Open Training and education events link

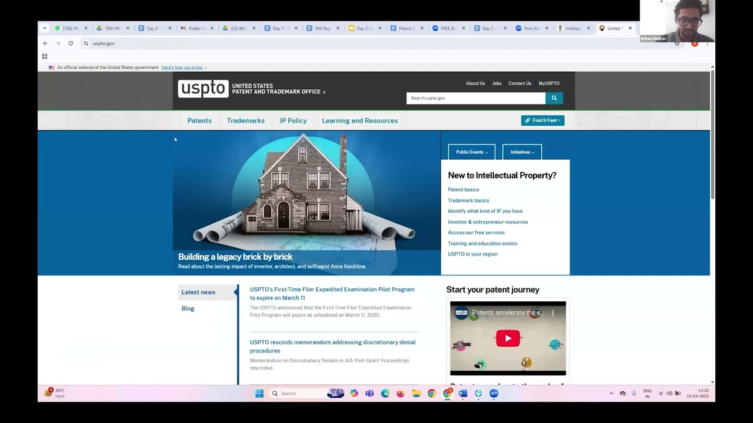(x=482, y=243)
